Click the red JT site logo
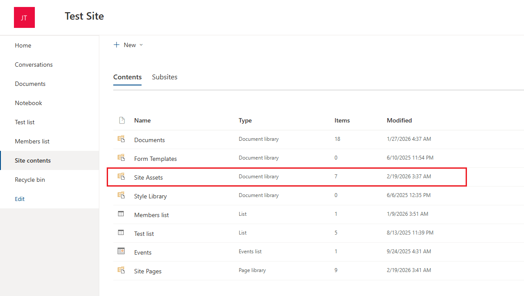 tap(24, 17)
